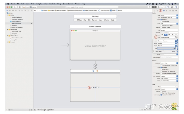Open the object Library from toolbar

pos(149,7)
